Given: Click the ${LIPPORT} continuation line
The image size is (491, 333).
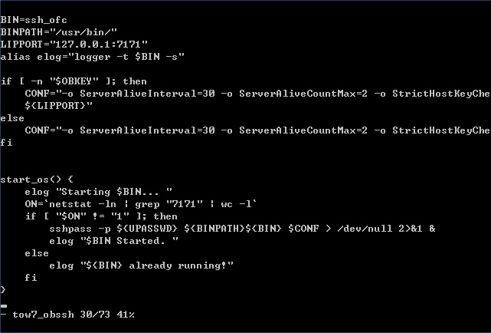Looking at the screenshot, I should tap(58, 106).
